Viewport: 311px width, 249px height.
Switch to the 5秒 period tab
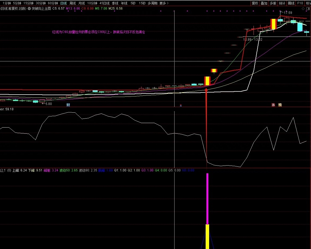point(133,3)
